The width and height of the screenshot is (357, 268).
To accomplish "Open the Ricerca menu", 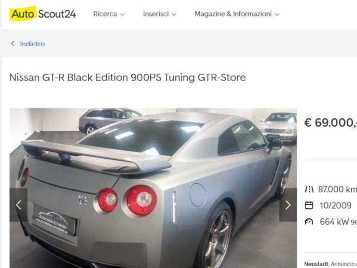I will (109, 14).
